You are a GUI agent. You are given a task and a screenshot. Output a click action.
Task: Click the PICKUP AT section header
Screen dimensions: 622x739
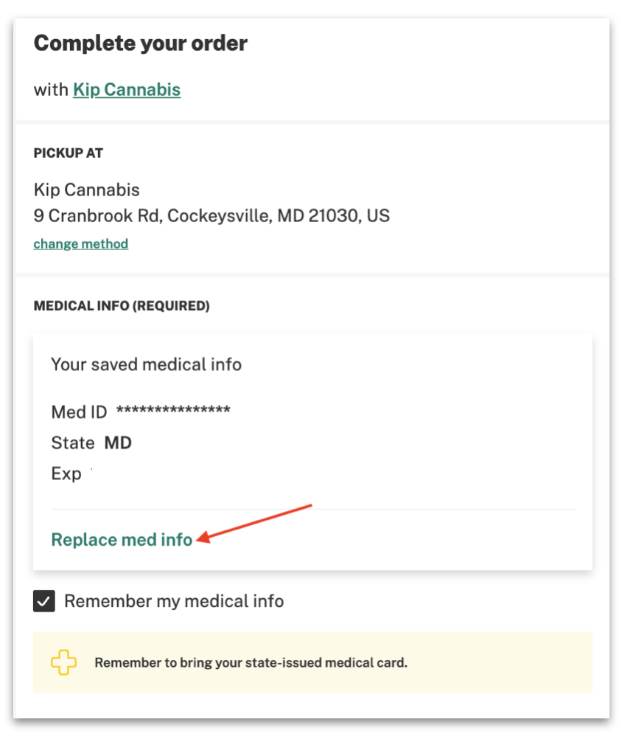click(x=69, y=153)
